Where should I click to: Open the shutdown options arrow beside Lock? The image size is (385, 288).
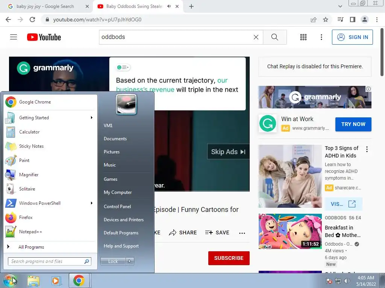pyautogui.click(x=130, y=261)
